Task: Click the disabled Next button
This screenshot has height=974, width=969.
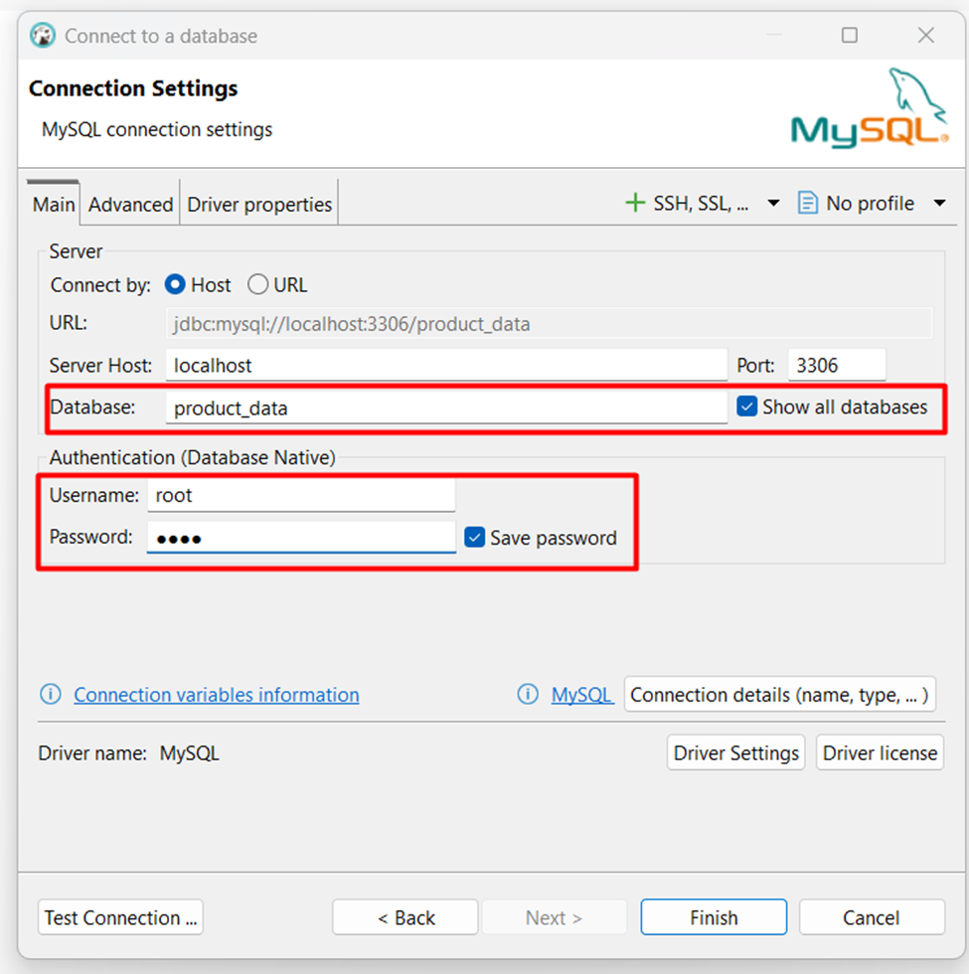Action: click(x=554, y=916)
